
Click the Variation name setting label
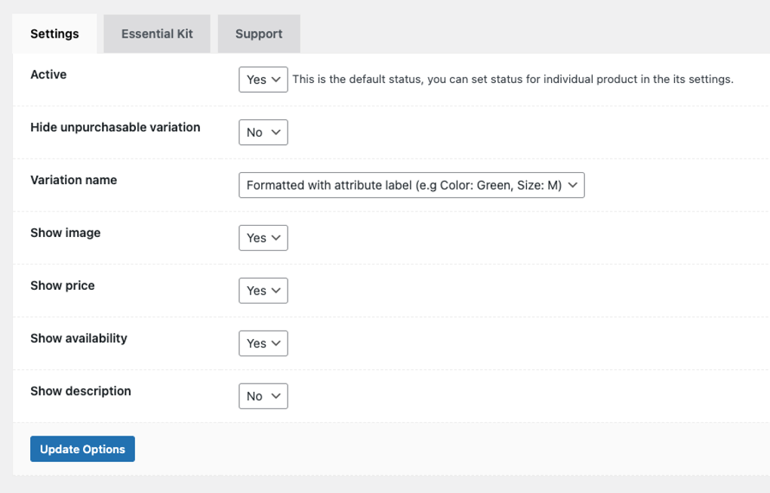point(73,180)
